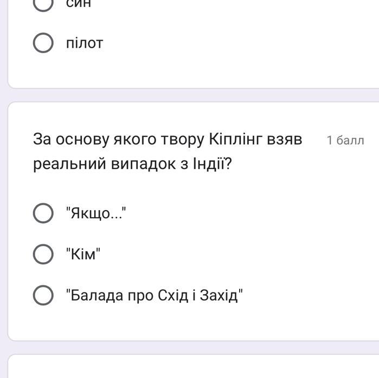This screenshot has height=378, width=379.
Task: Click the "1 балл" points indicator
Action: [x=345, y=141]
